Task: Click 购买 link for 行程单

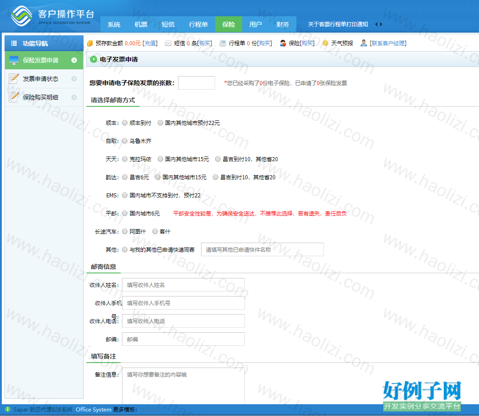Action: [x=264, y=43]
